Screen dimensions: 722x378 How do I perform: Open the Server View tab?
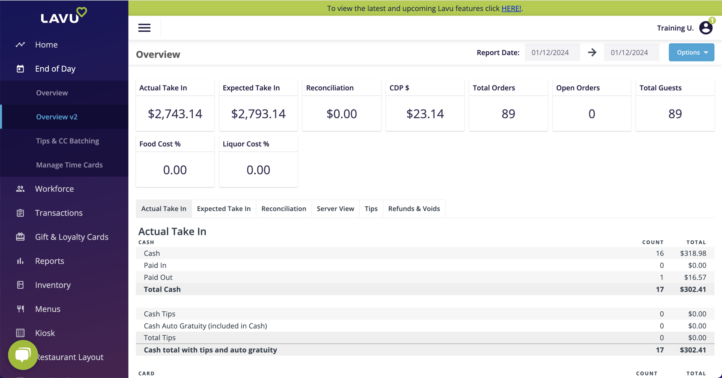(335, 209)
